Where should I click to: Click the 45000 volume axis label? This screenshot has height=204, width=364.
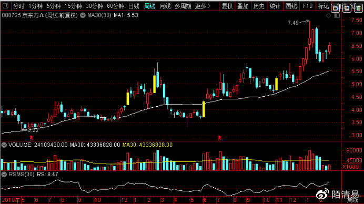(354, 160)
